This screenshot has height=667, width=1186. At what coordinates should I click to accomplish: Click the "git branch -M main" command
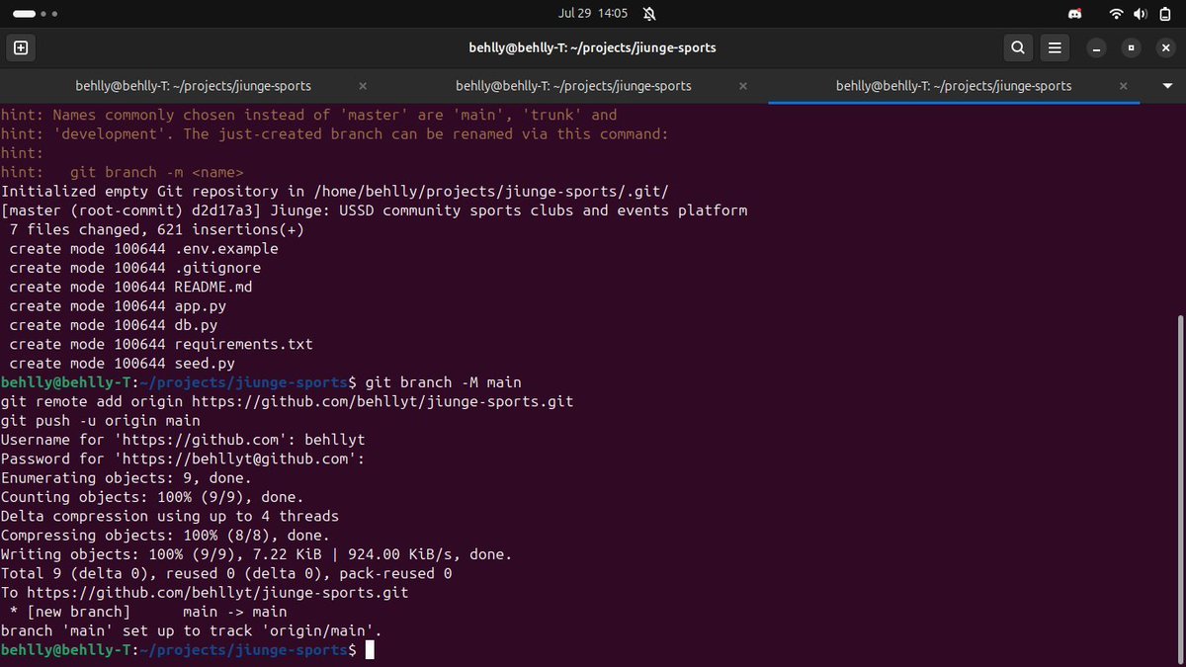pos(443,382)
